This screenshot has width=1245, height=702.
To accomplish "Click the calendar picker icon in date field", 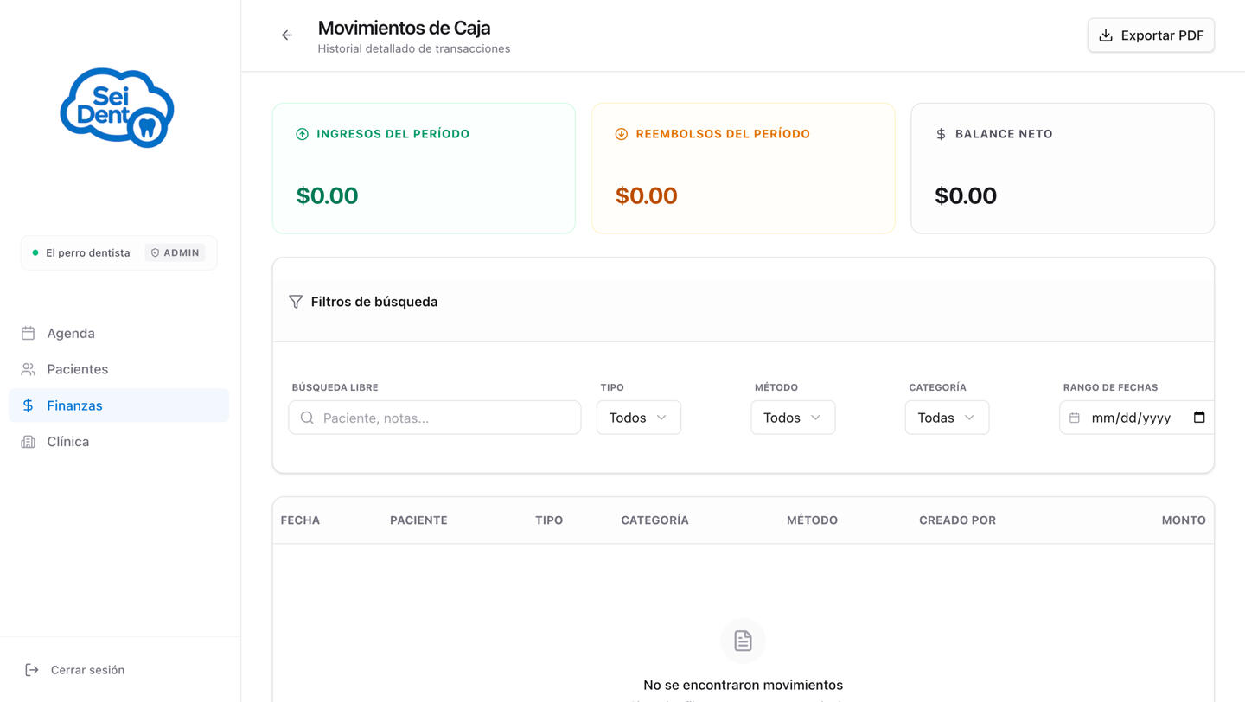I will point(1199,418).
